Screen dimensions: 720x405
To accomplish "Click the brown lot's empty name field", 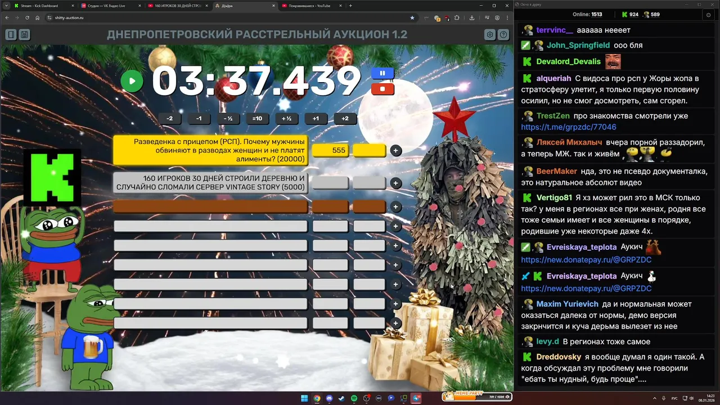I will pyautogui.click(x=210, y=207).
